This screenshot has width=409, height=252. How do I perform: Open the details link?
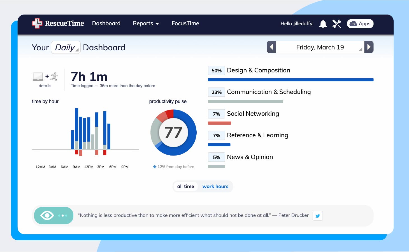(x=45, y=86)
